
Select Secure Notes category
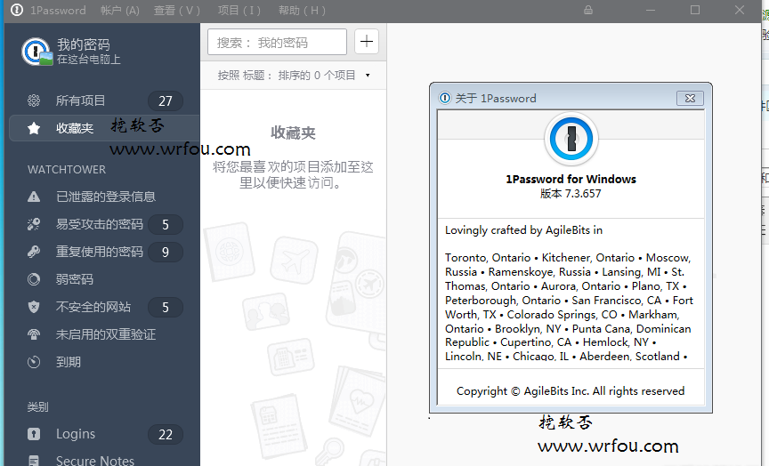[x=94, y=460]
